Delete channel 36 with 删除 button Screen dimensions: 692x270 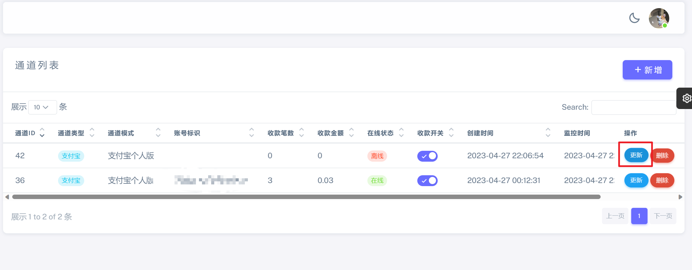662,180
